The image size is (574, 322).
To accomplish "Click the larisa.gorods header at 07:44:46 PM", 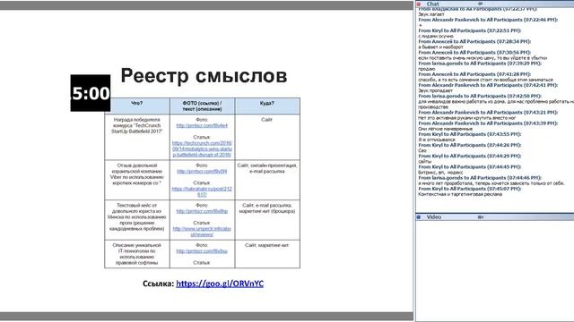I will [480, 178].
